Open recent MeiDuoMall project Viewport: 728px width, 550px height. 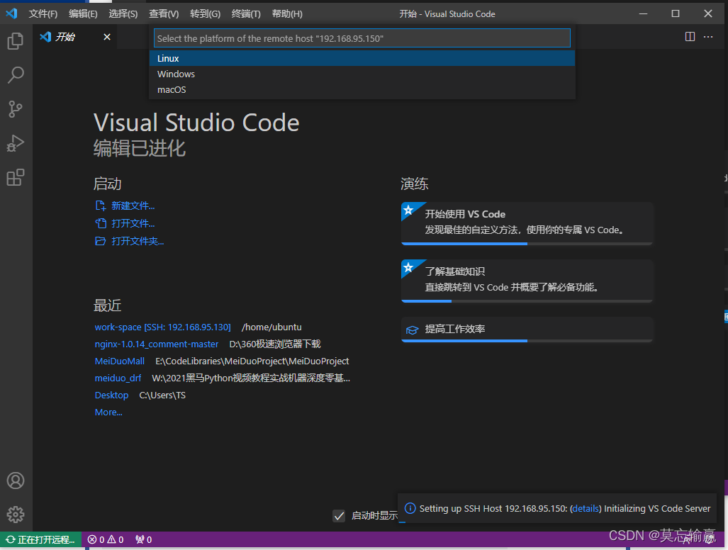119,361
